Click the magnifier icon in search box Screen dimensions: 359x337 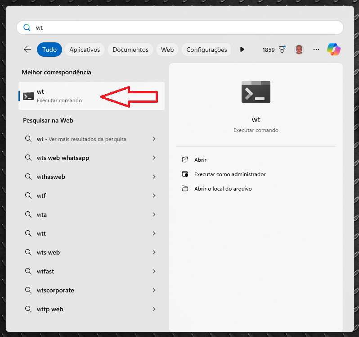(27, 27)
